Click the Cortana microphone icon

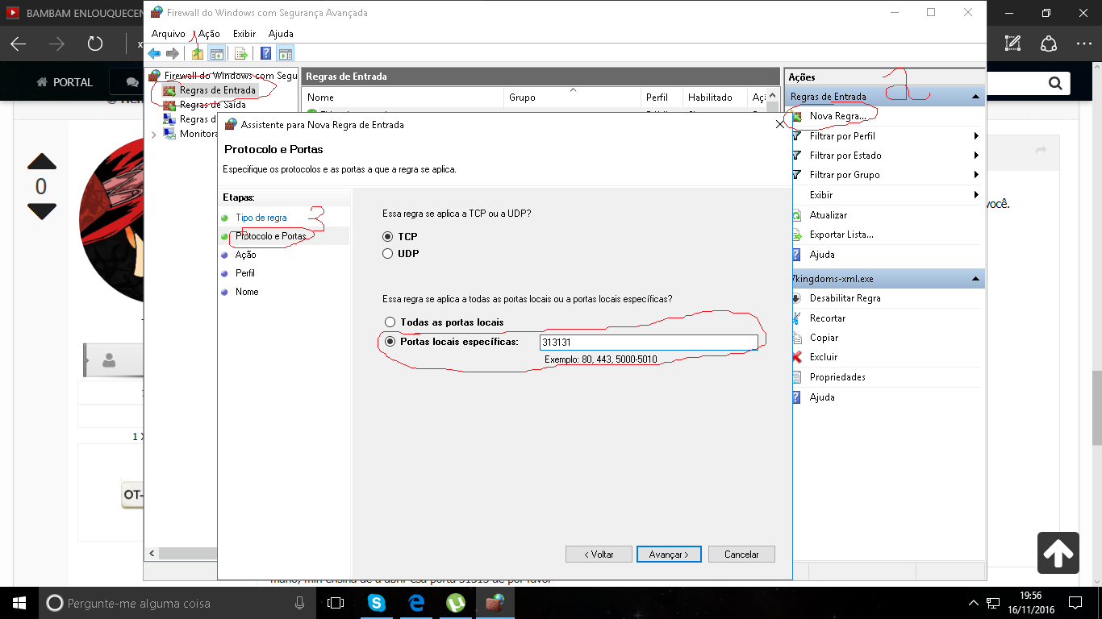point(300,602)
